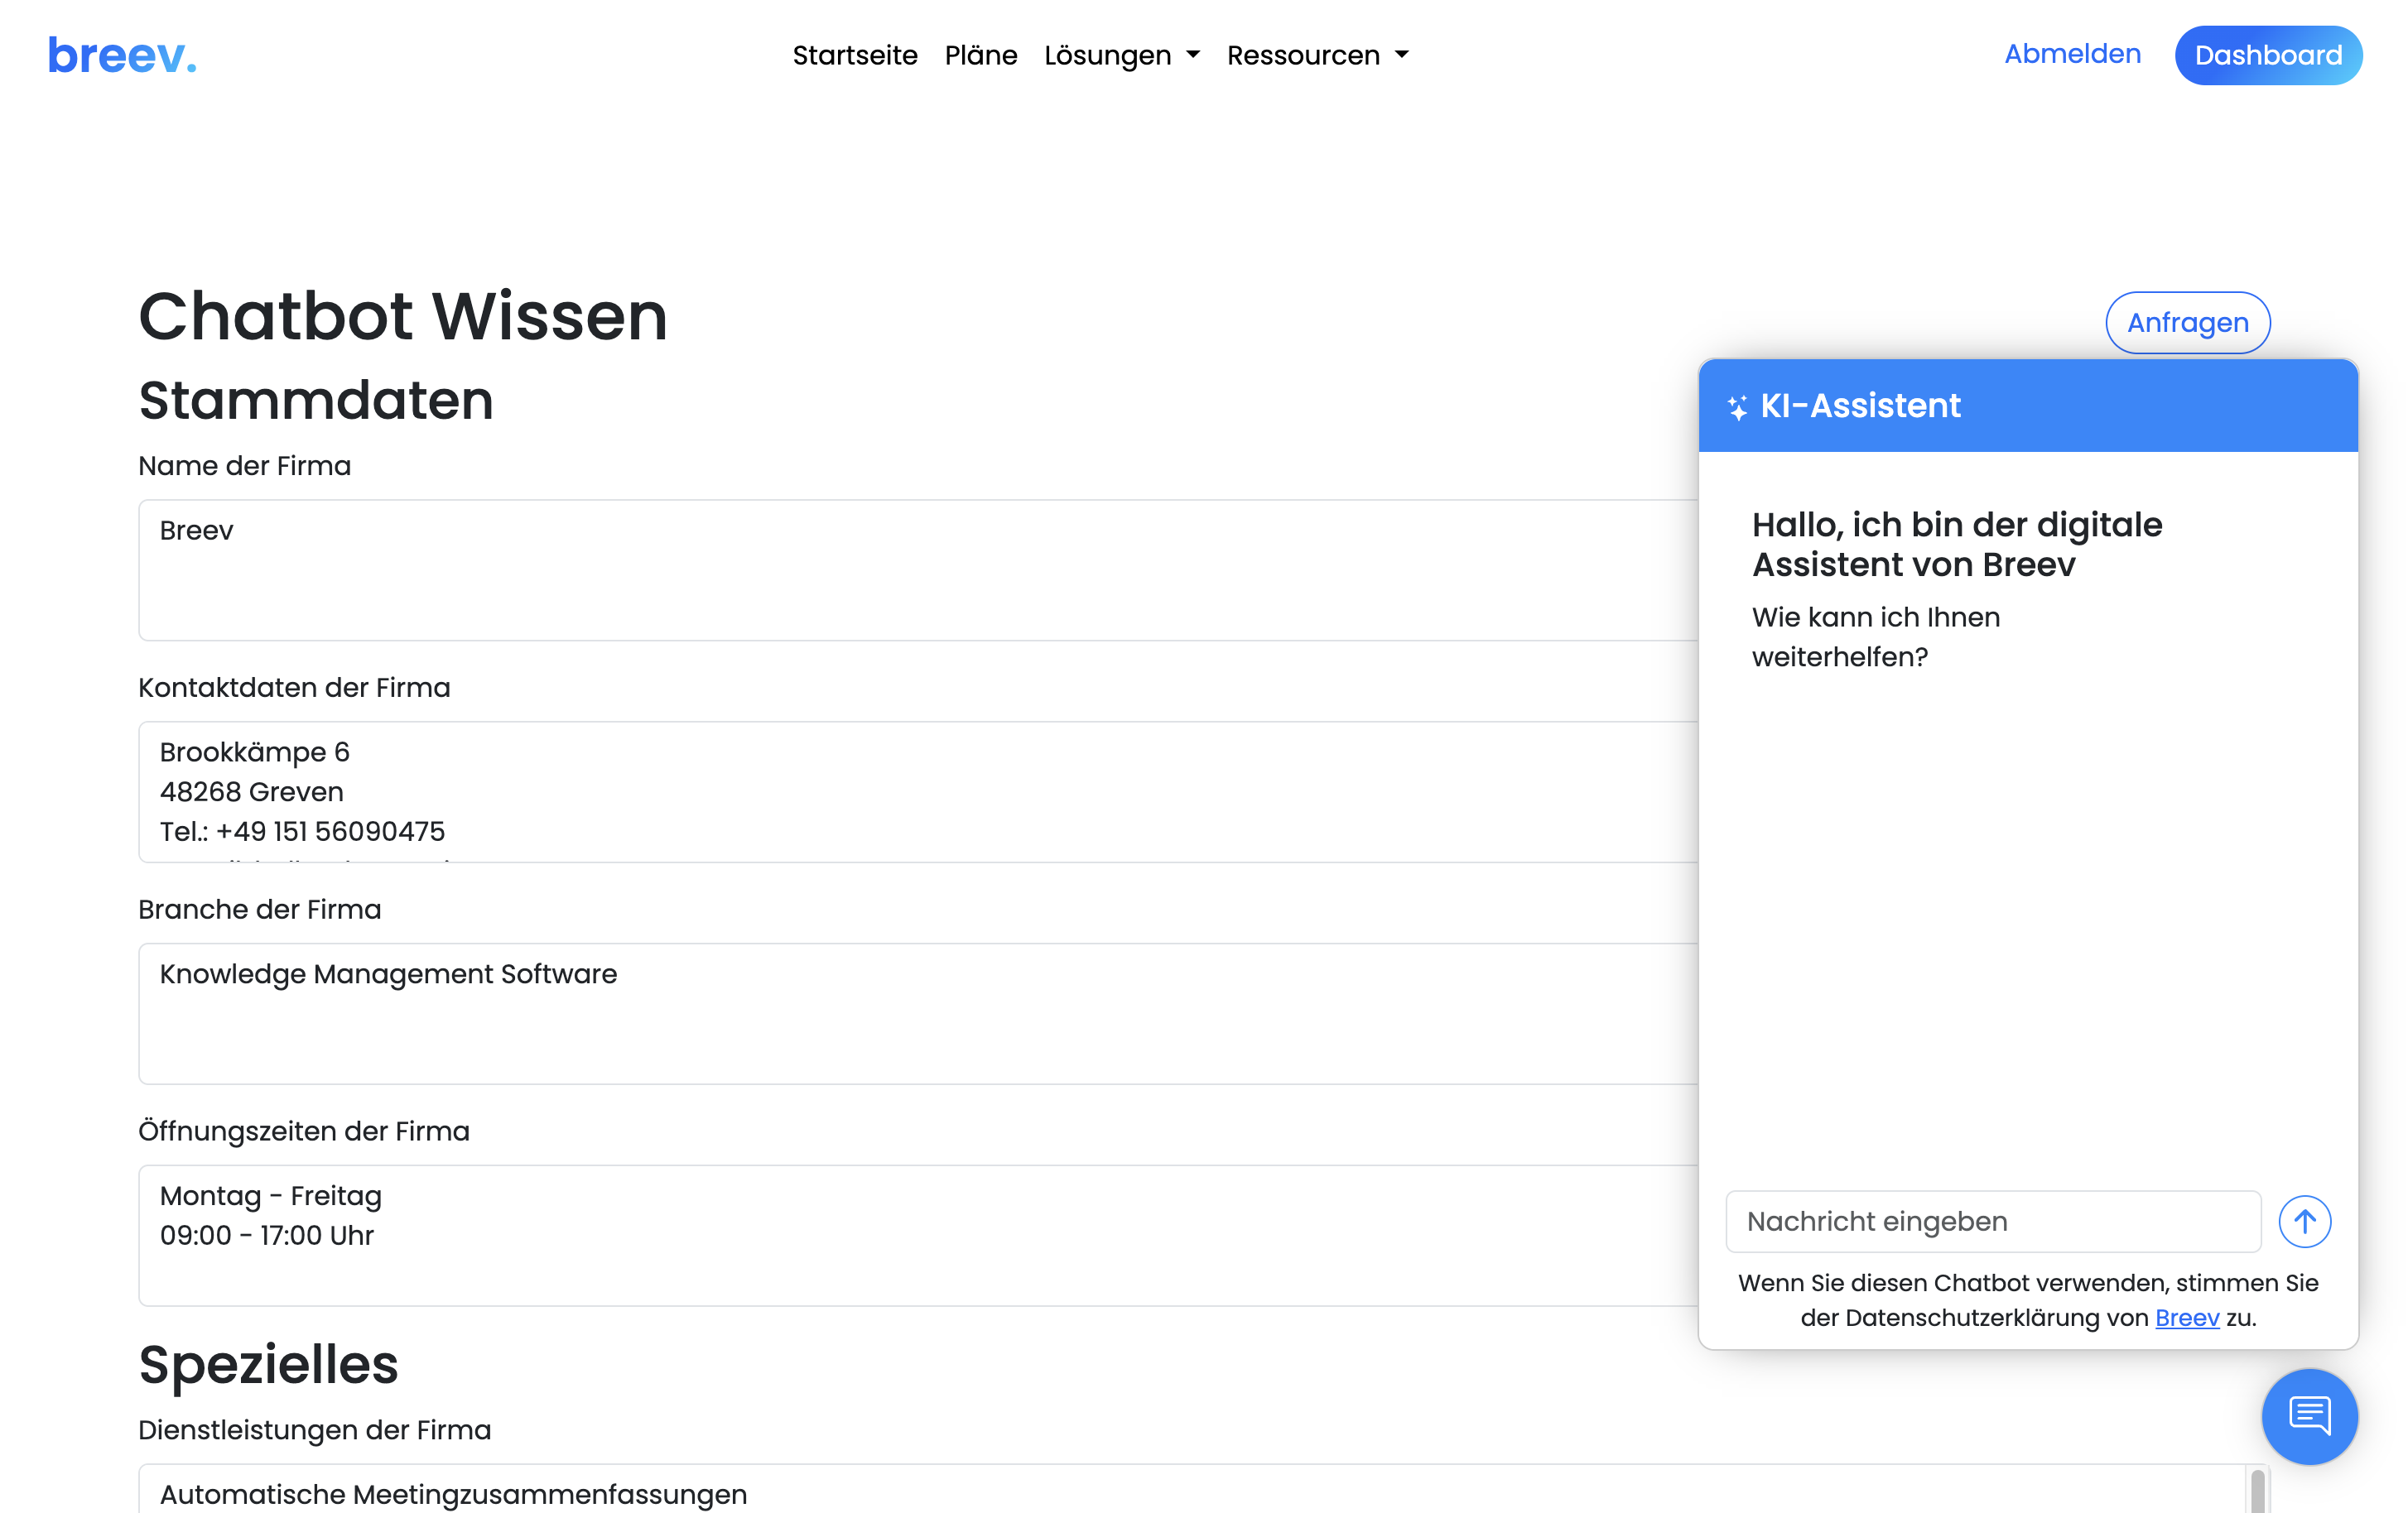Go to Pläne in navigation
Screen dimensions: 2408x1513
click(980, 55)
